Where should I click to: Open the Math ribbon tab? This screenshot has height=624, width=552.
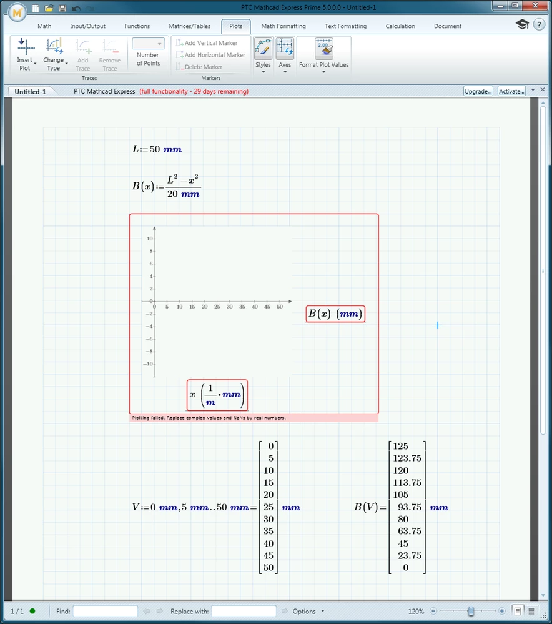point(44,26)
